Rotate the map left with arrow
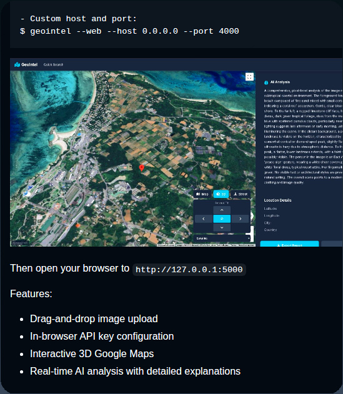343x394 pixels. [204, 219]
